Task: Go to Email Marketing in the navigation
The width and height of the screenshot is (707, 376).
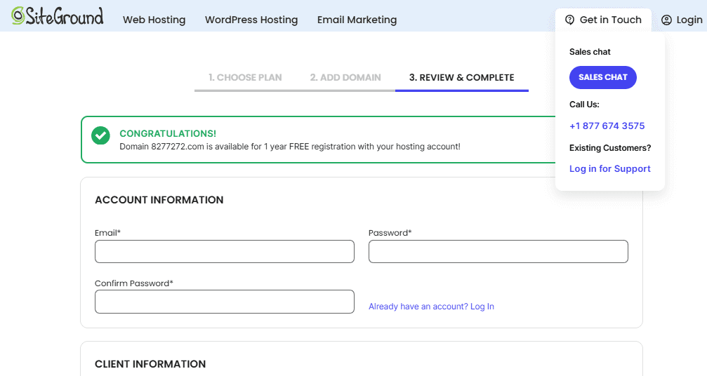Action: point(357,20)
